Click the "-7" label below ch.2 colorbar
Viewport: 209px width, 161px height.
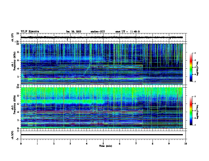[194, 125]
